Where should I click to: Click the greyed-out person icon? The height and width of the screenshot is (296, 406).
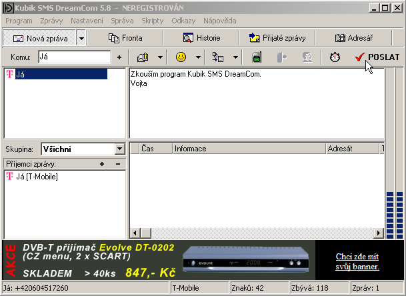[x=307, y=57]
